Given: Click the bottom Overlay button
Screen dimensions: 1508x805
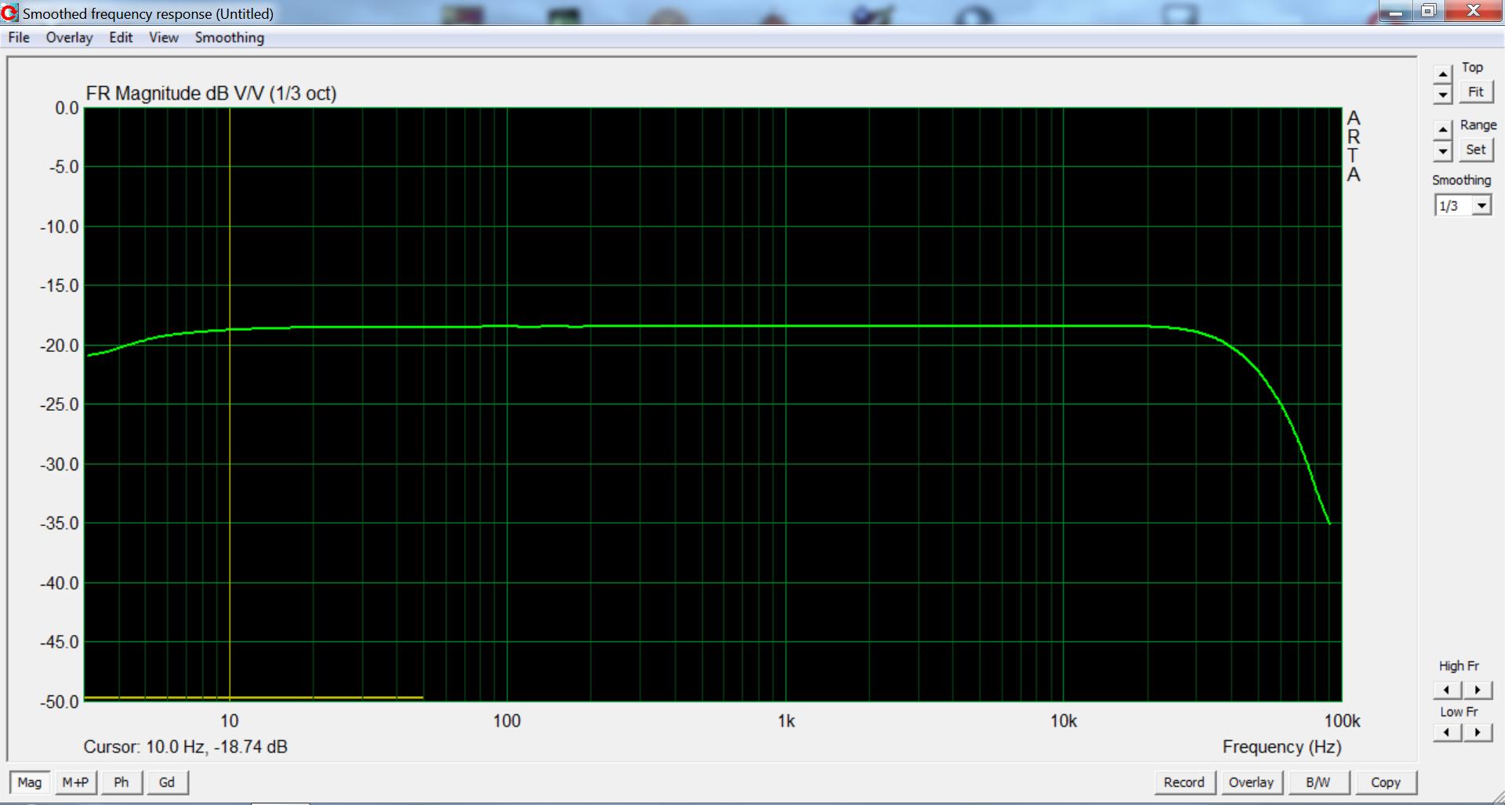Looking at the screenshot, I should coord(1251,782).
